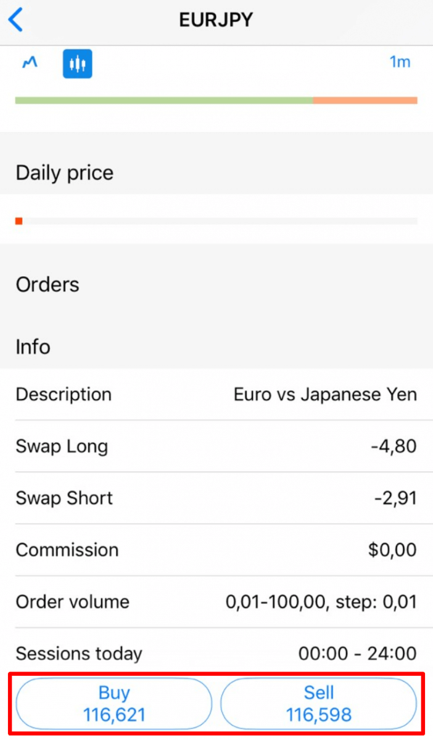Expand the Orders section
This screenshot has width=433, height=740.
click(47, 284)
